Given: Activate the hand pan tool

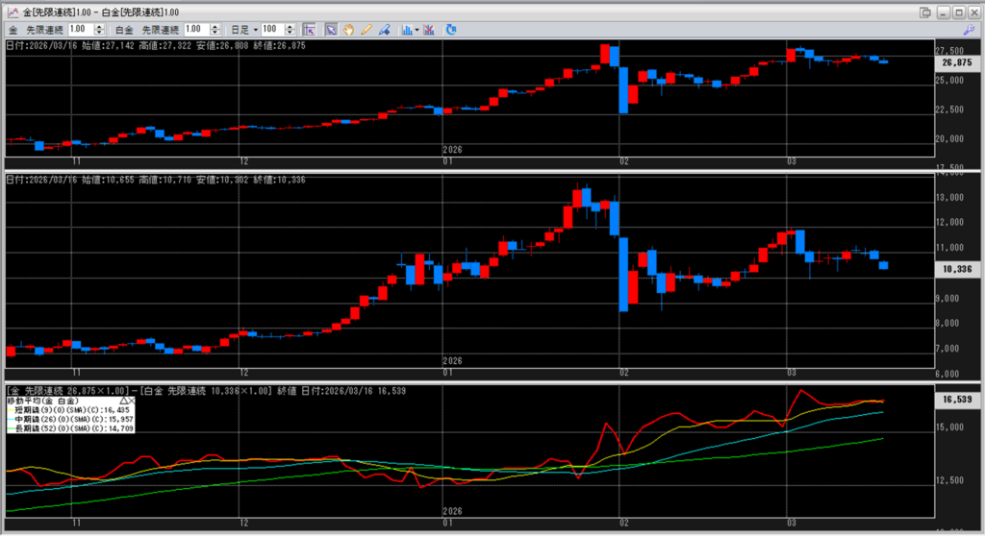Looking at the screenshot, I should (348, 30).
